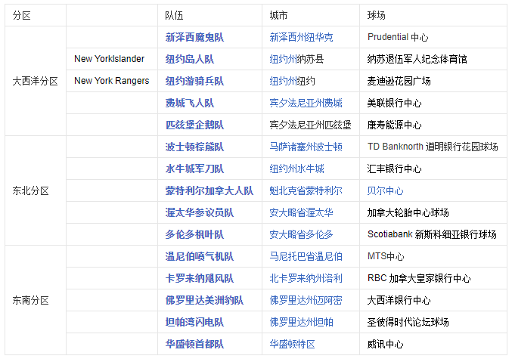Select the 康寿能源中心 arena cell

click(x=433, y=125)
